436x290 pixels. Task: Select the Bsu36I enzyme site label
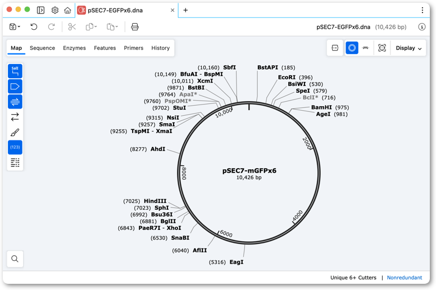(162, 215)
